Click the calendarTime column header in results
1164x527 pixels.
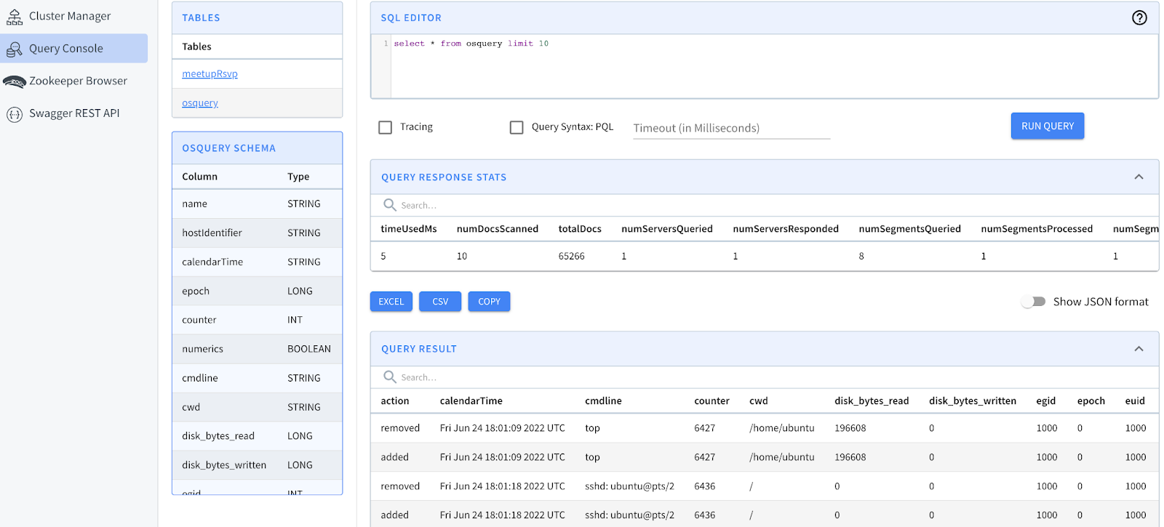471,401
